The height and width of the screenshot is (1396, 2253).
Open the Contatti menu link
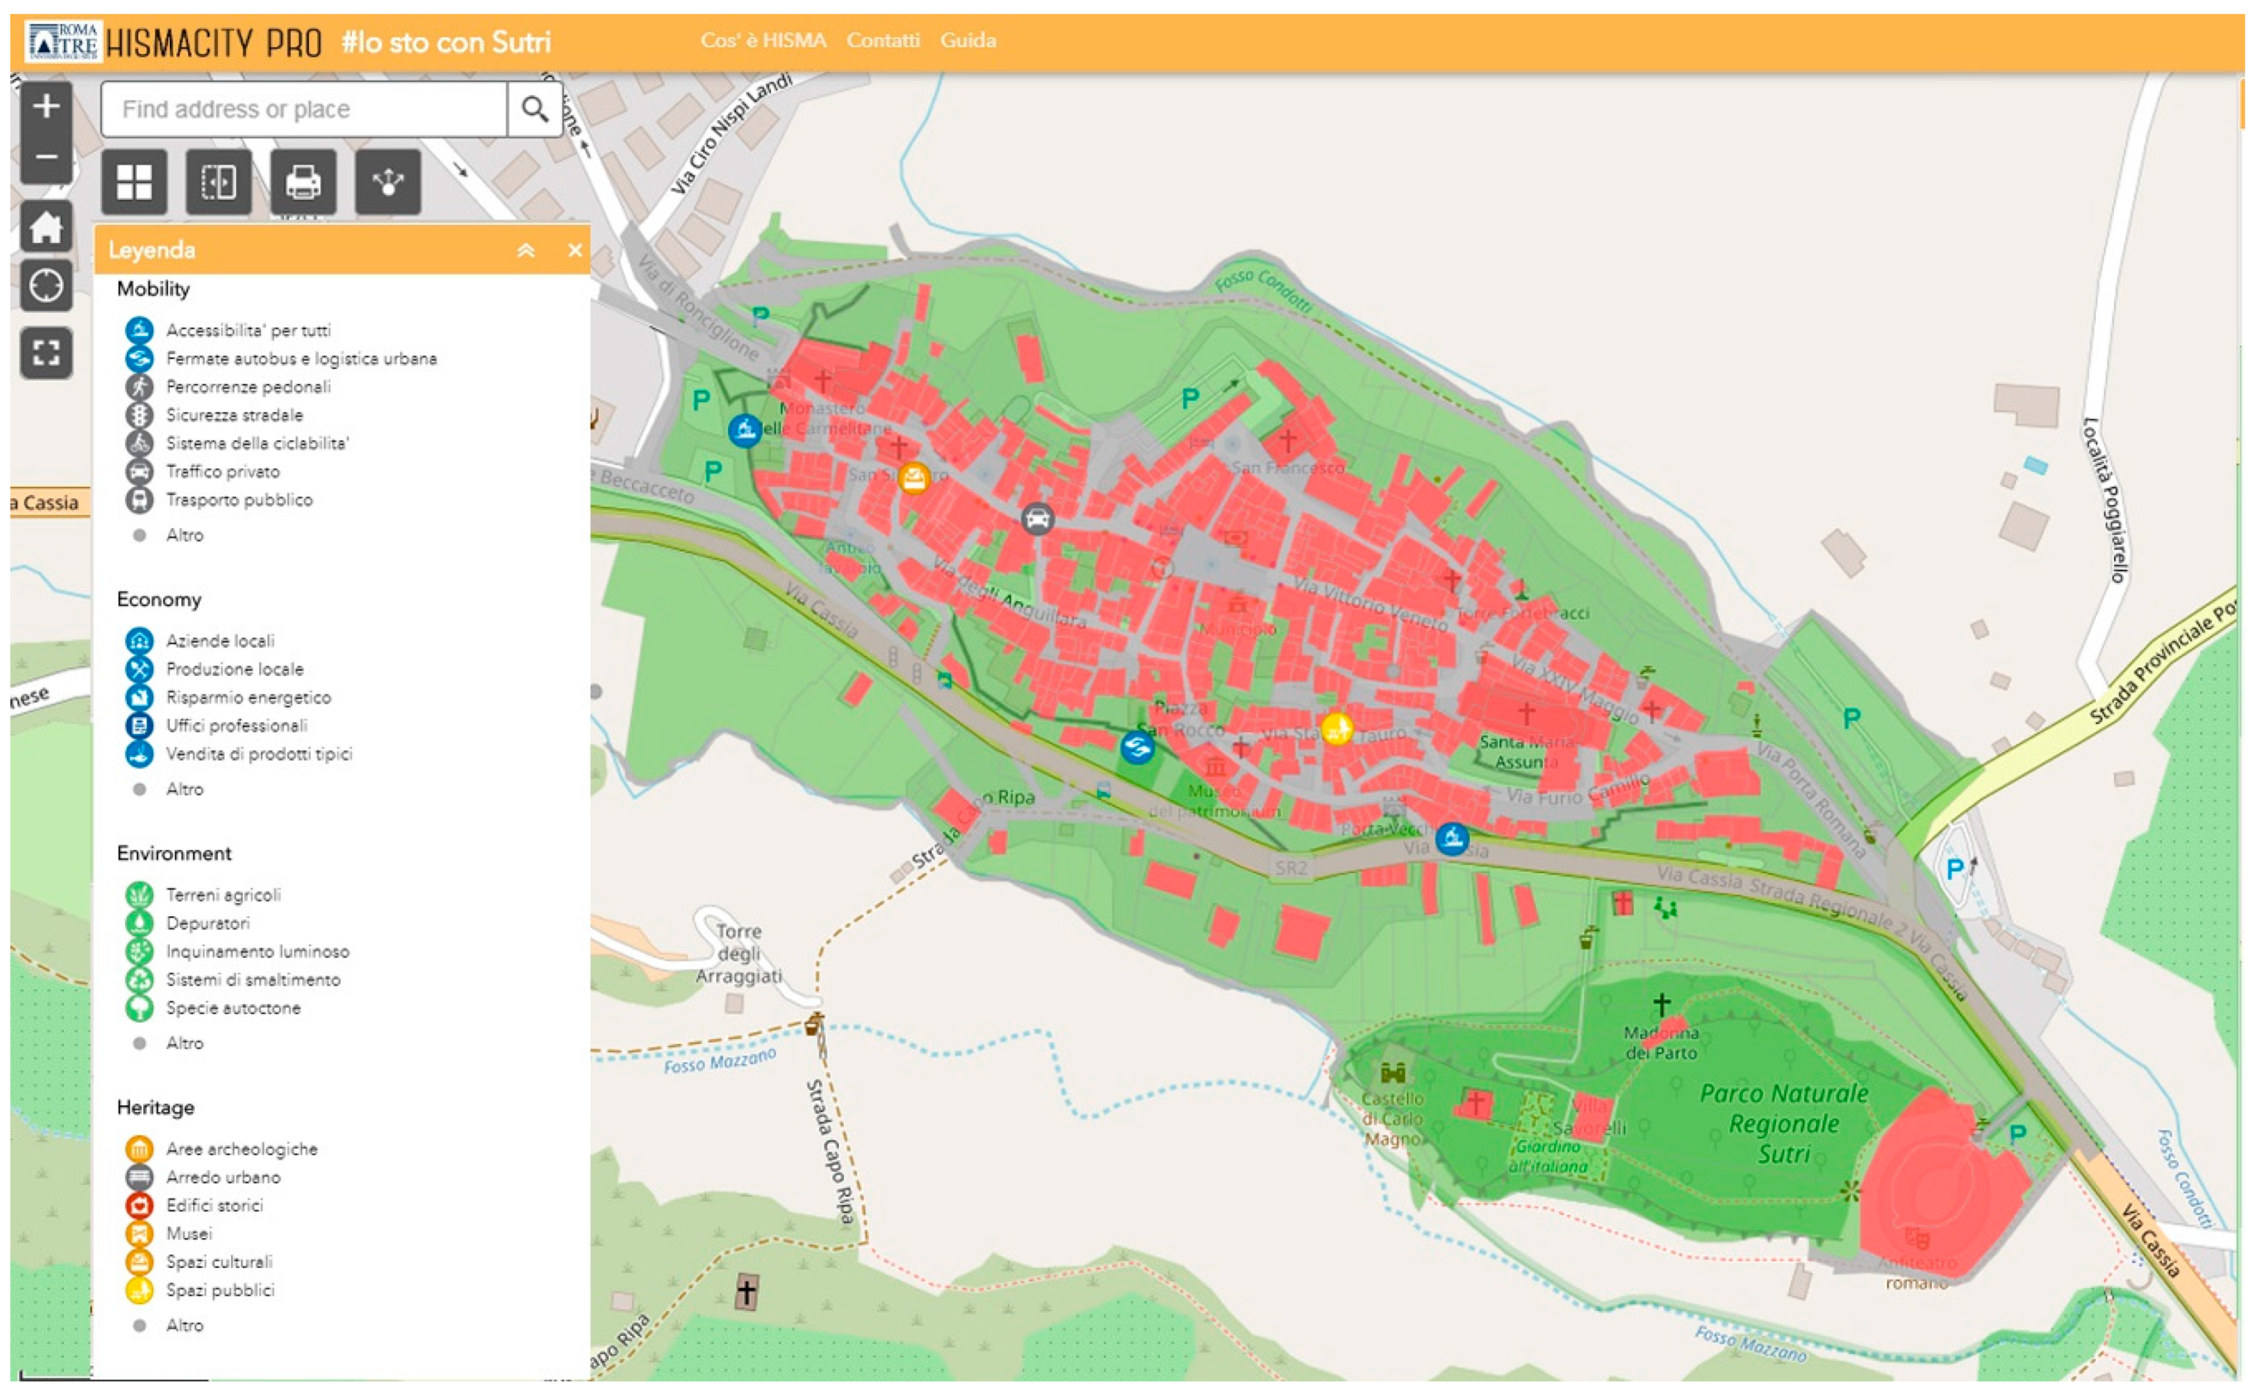(x=883, y=40)
